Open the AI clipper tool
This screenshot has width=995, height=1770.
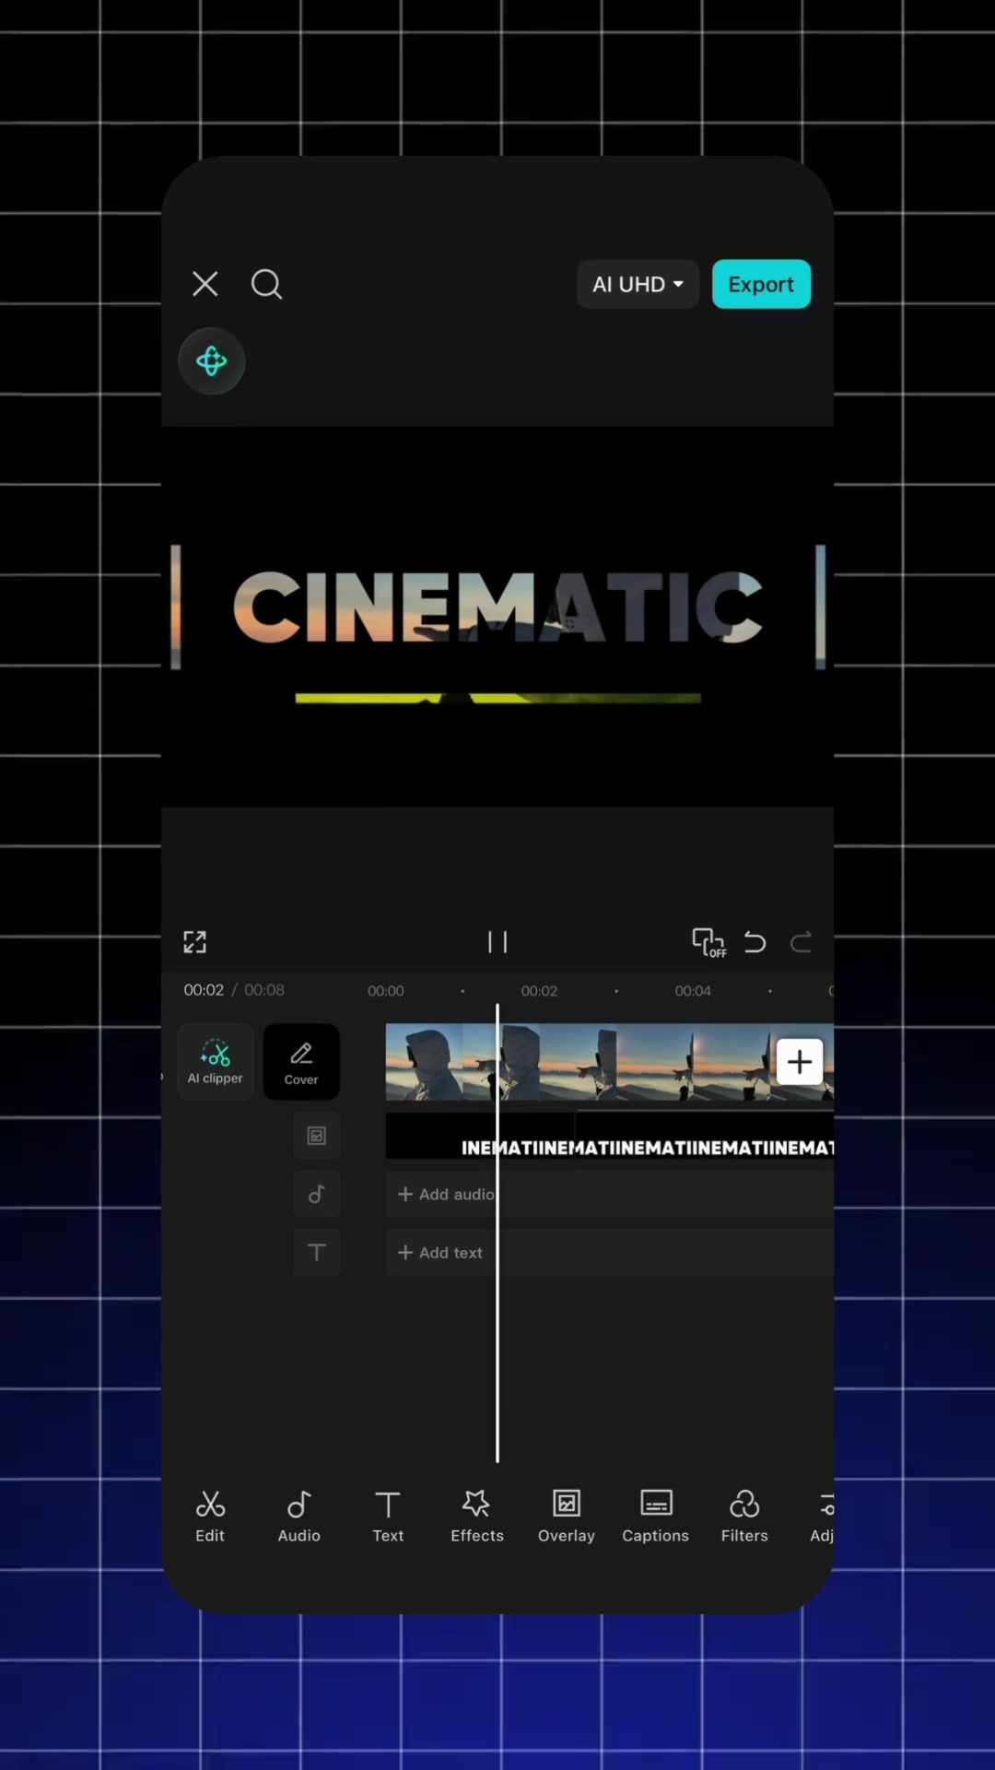216,1061
